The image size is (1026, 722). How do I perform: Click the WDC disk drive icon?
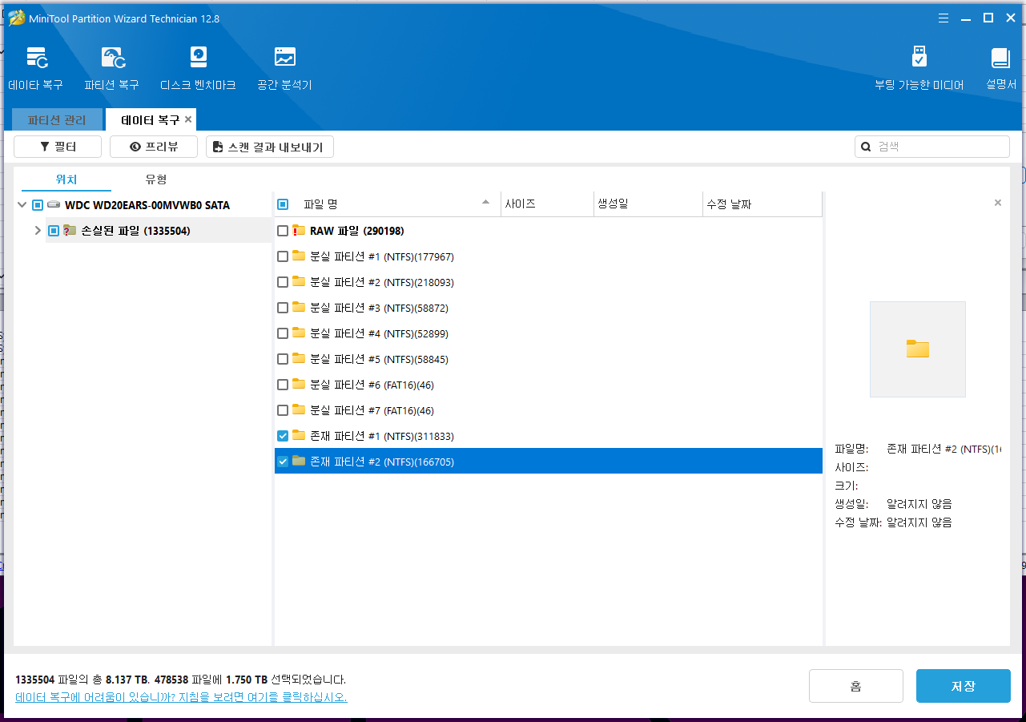(54, 205)
